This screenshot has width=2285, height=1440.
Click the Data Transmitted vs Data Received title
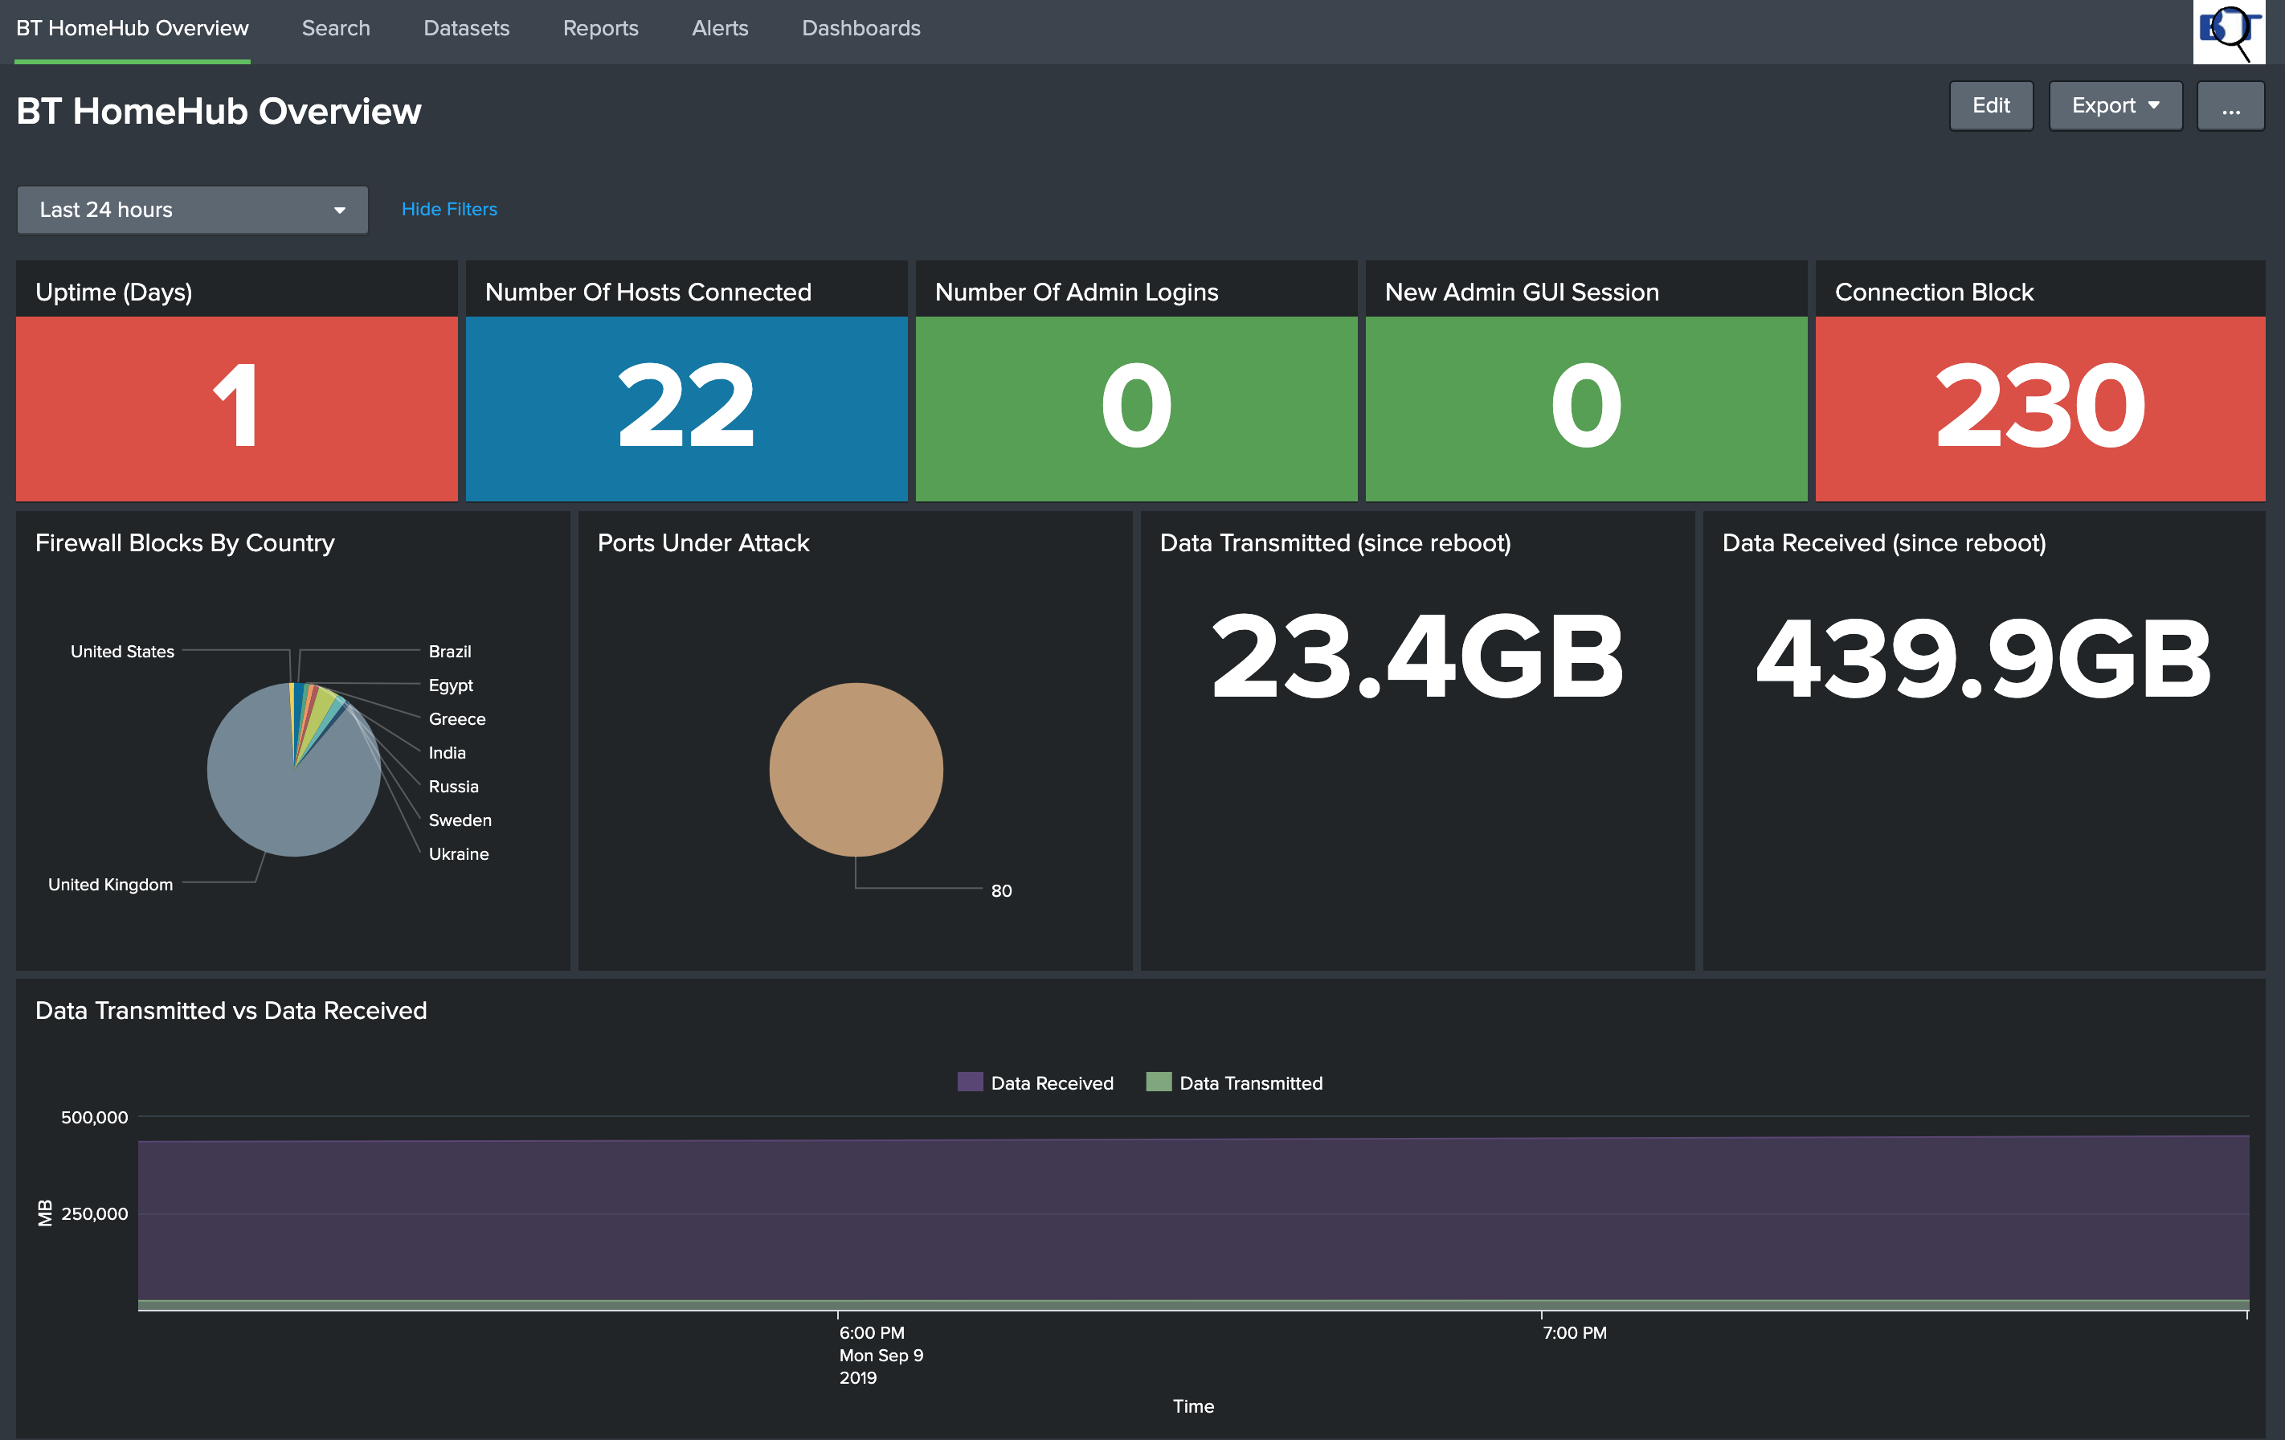(231, 1010)
